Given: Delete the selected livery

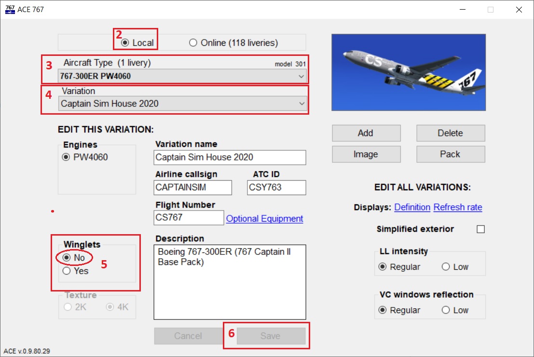Looking at the screenshot, I should (450, 133).
